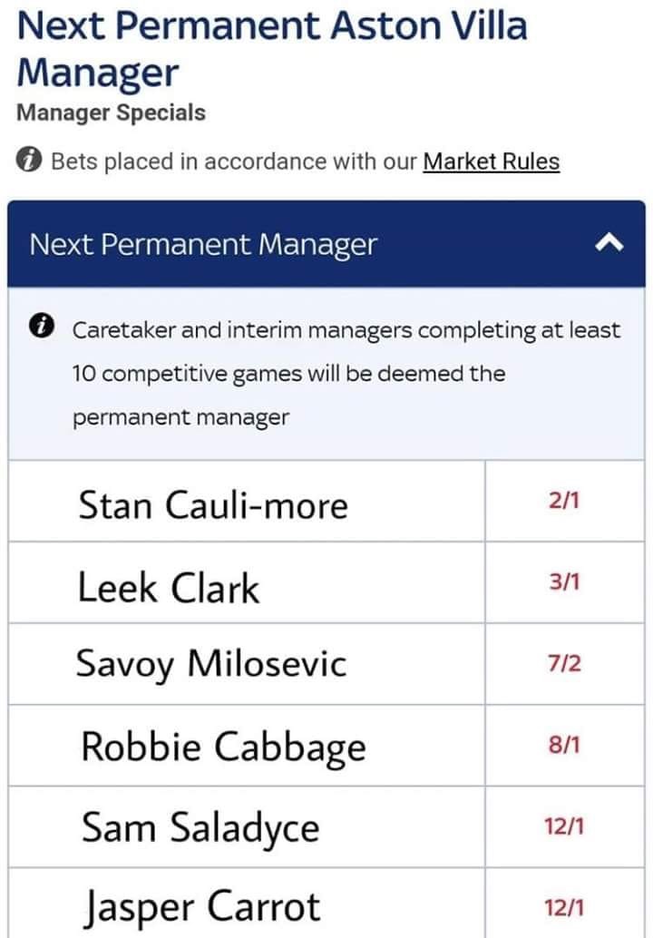
Task: Click the black info icon near Caretaker text
Action: 41,327
